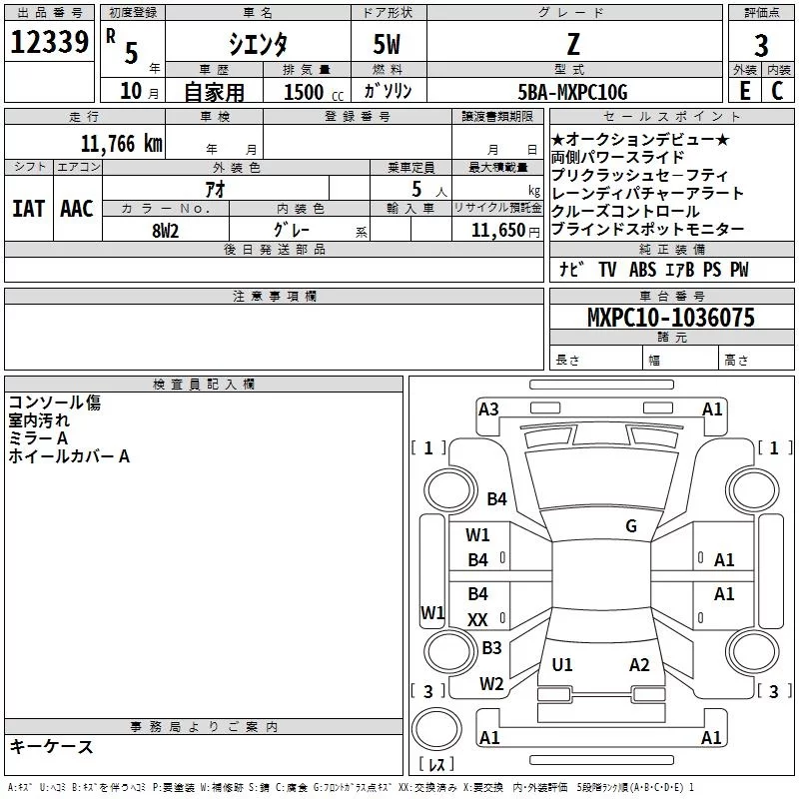Select the inspector note ミラー A
799x799 pixels.
pos(38,437)
